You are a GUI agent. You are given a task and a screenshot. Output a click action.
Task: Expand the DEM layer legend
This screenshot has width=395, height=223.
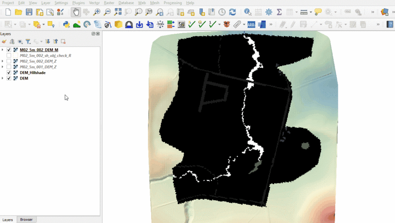pos(2,78)
